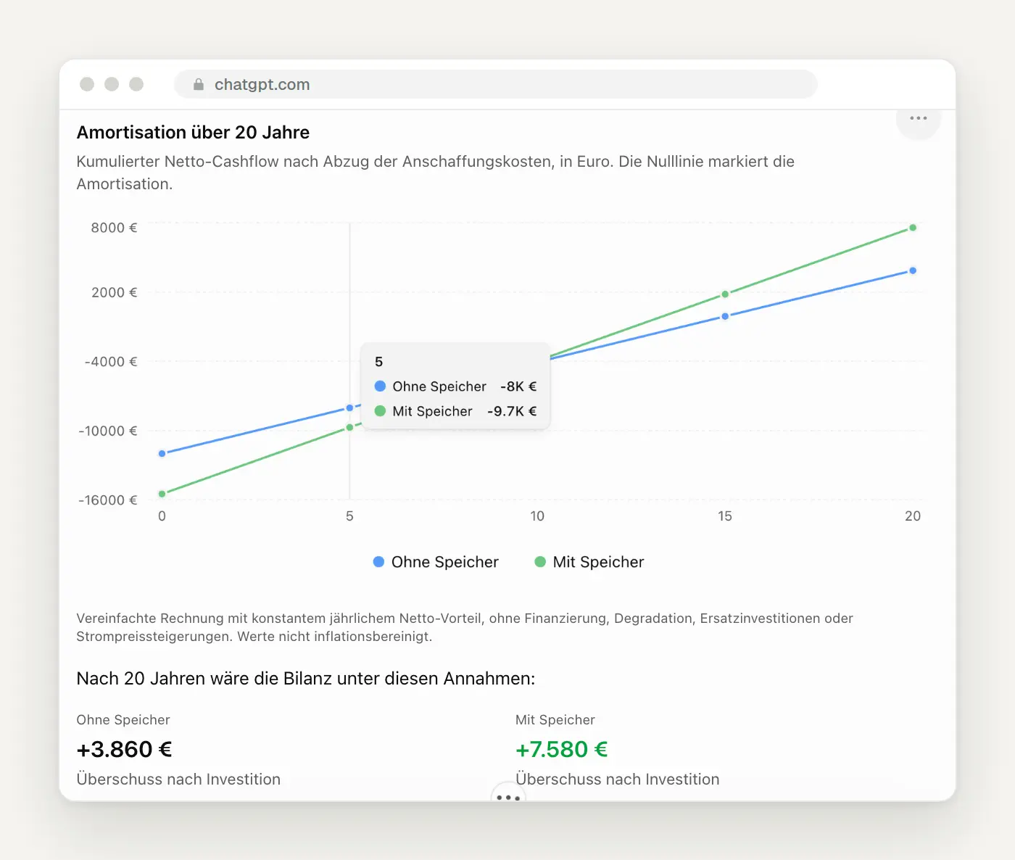
Task: Click the y-axis label '-10000 €'
Action: (x=107, y=431)
